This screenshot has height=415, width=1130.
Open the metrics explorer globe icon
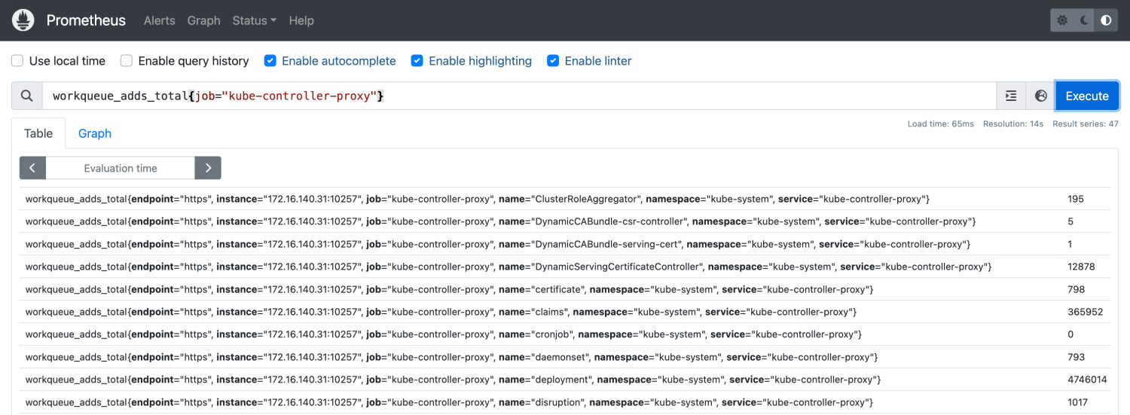(1041, 96)
